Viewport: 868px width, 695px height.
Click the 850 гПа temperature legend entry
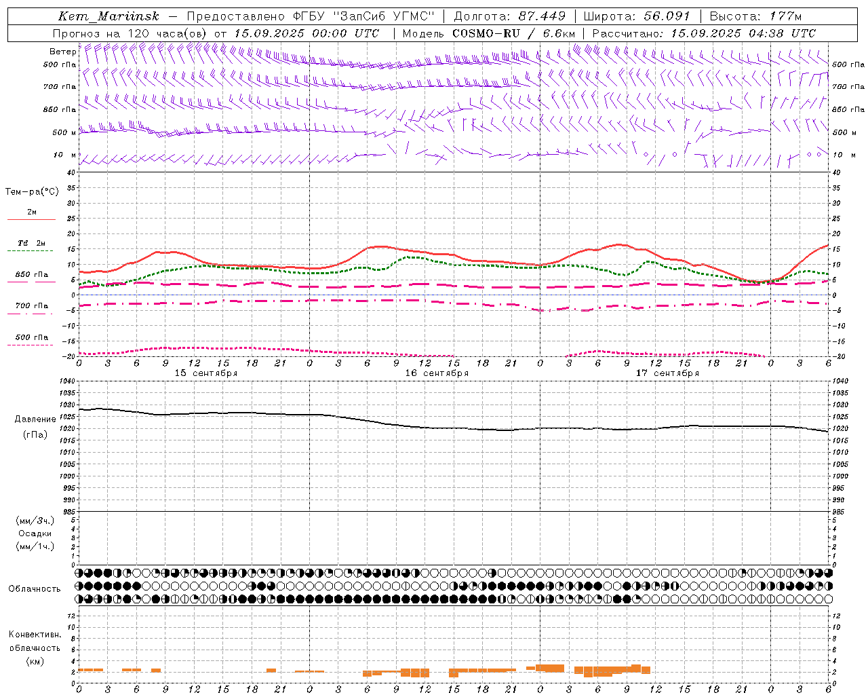(x=31, y=277)
